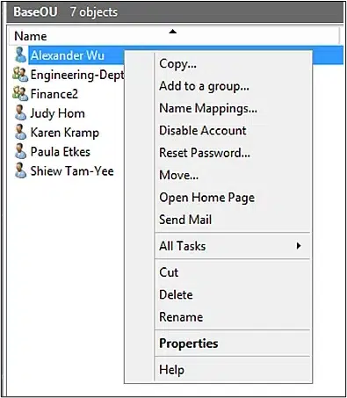The image size is (347, 398).
Task: Select the Karen Kramp user
Action: [x=65, y=133]
